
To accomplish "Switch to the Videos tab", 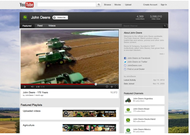I will point(52,26).
